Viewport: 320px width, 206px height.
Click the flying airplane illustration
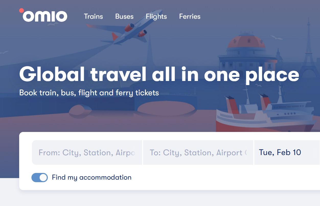click(130, 29)
